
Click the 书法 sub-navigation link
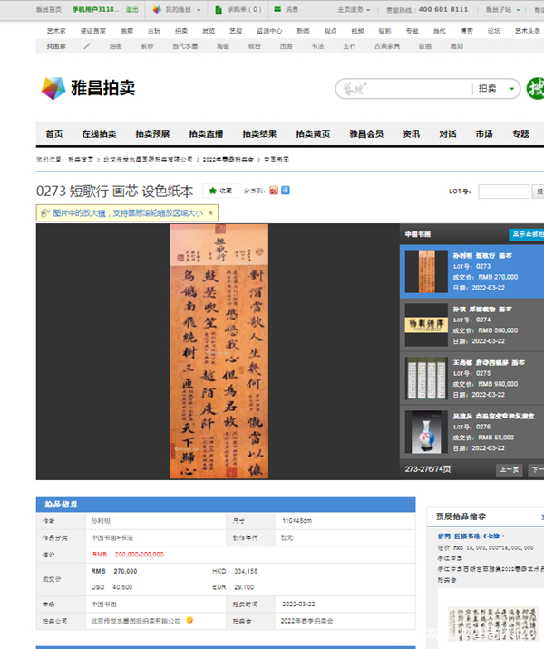pyautogui.click(x=317, y=46)
